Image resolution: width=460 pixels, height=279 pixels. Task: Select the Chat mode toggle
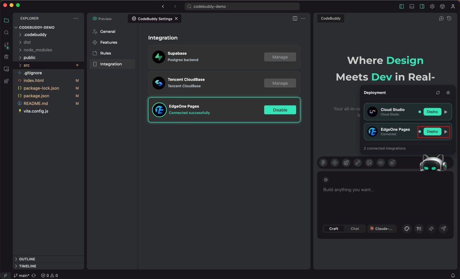tap(355, 228)
